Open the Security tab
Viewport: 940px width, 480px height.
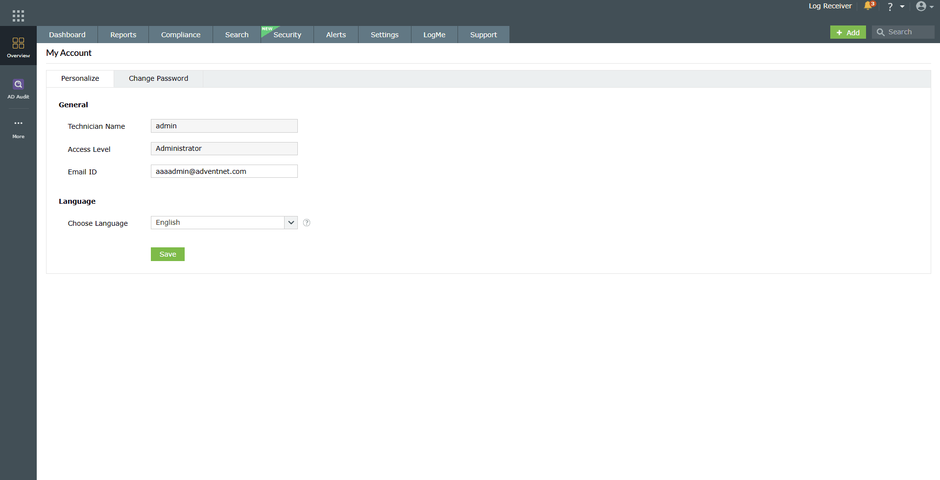pyautogui.click(x=287, y=35)
